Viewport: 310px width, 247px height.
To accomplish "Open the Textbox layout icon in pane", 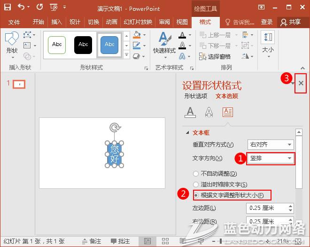I will (228, 112).
